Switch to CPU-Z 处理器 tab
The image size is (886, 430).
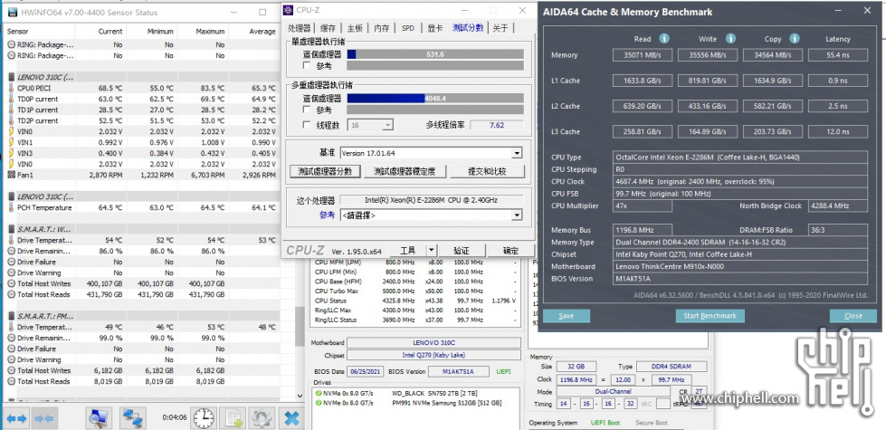[x=300, y=28]
